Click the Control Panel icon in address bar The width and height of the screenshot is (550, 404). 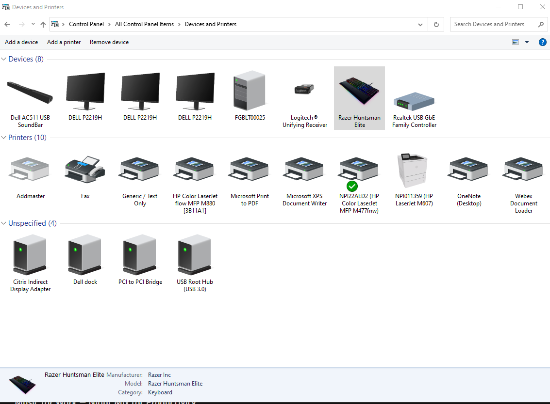[55, 24]
